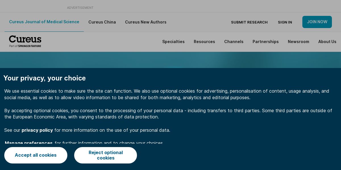Open the Cureus China tab

point(102,22)
